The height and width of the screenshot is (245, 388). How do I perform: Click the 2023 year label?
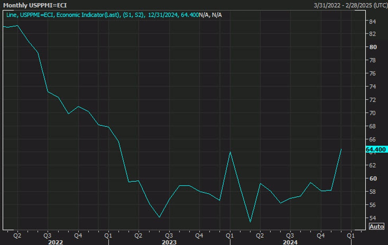coord(169,241)
